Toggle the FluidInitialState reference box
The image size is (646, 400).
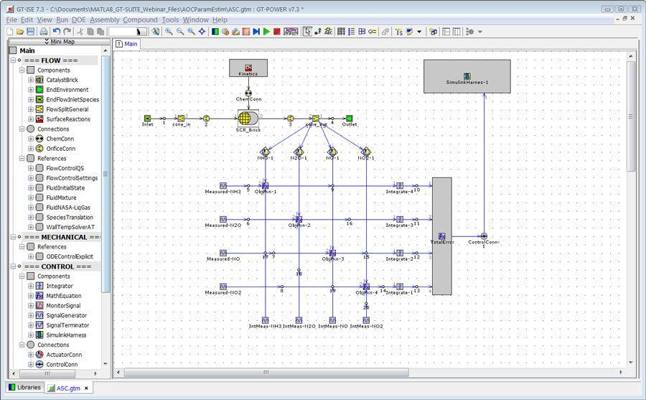(39, 187)
